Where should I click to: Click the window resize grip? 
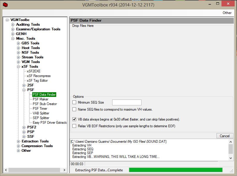click(x=231, y=171)
